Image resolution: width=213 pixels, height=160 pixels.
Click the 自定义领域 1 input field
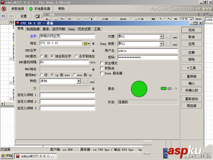pos(67,95)
